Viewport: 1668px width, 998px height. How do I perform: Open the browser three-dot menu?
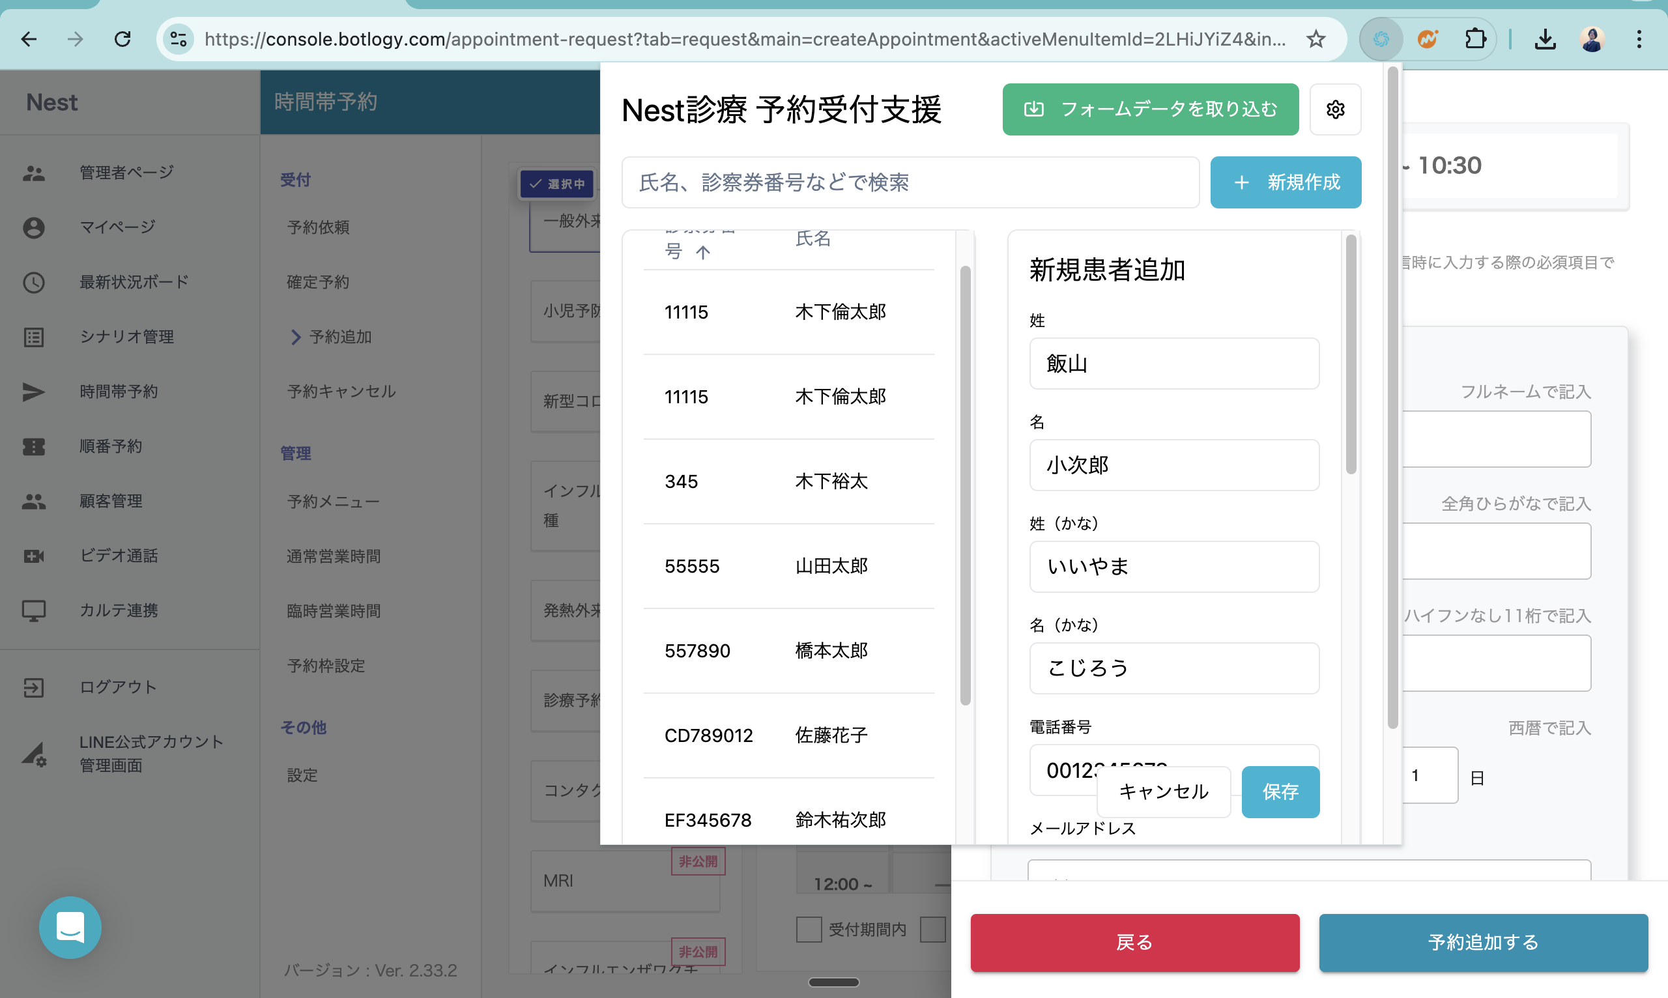[1639, 39]
